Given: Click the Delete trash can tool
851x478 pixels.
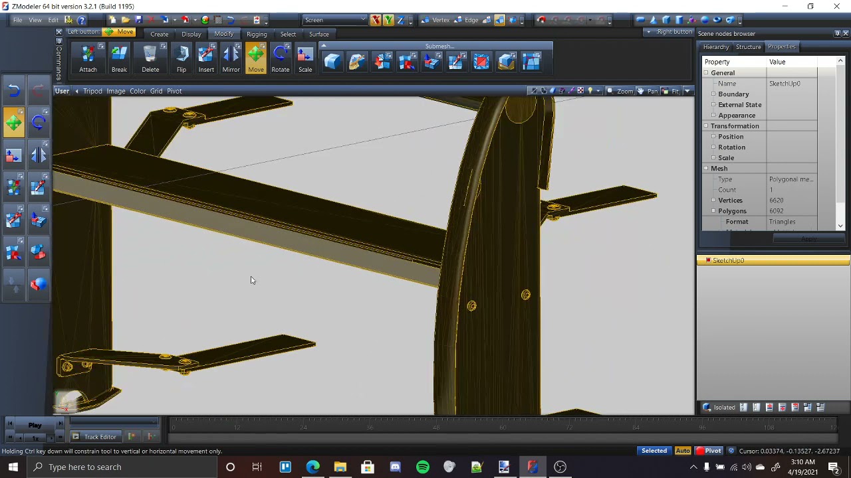Looking at the screenshot, I should (150, 59).
